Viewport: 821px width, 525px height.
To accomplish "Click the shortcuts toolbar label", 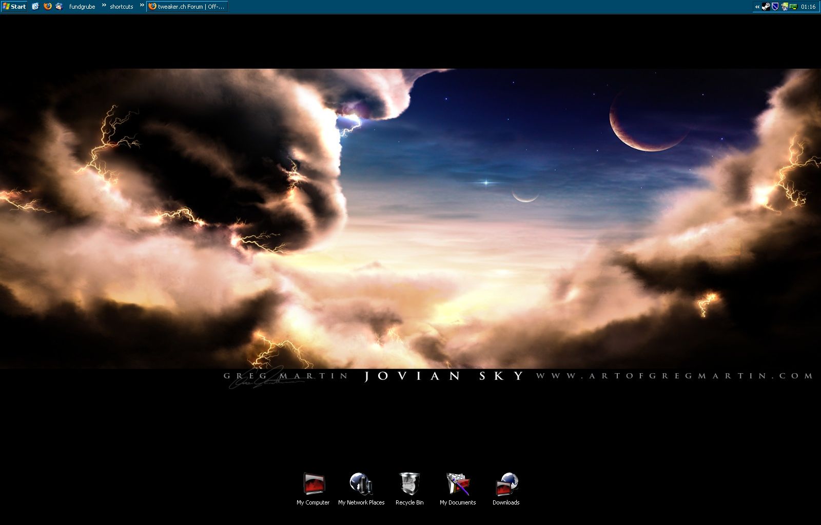I will (x=121, y=7).
